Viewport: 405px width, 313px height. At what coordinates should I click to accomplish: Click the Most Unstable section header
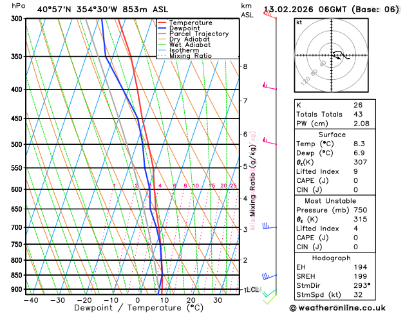click(330, 201)
